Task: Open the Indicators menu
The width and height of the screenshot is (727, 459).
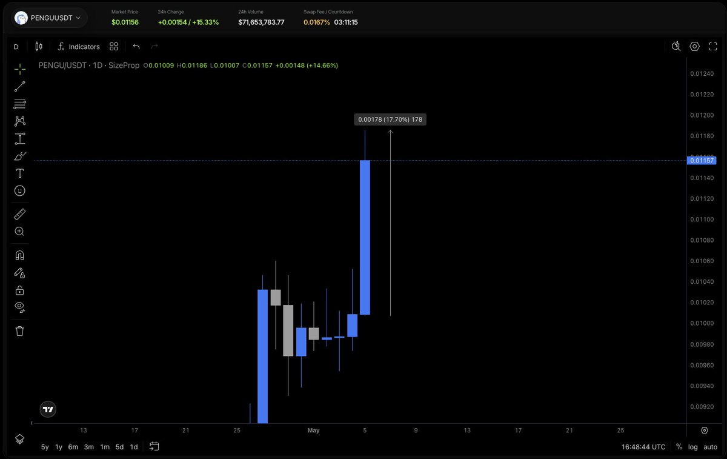Action: (x=79, y=47)
